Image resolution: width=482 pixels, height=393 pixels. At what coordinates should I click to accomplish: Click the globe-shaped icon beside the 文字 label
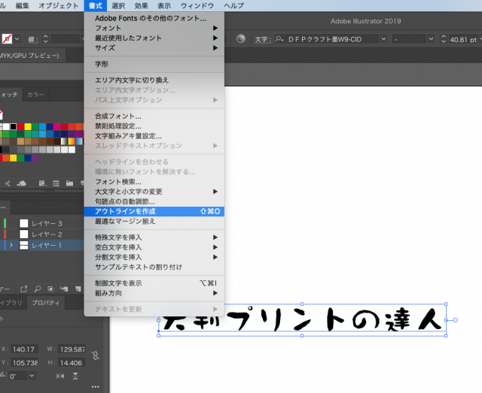[x=241, y=38]
